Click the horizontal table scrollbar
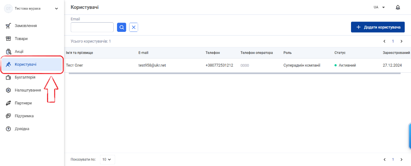This screenshot has width=411, height=166. 235,73
